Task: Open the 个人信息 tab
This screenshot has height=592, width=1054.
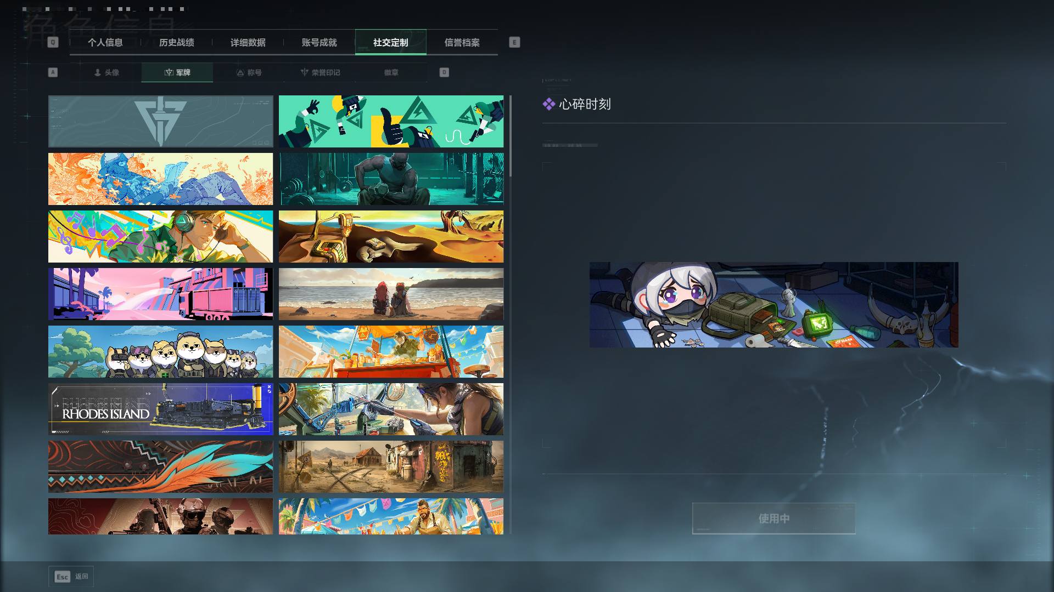Action: [105, 43]
